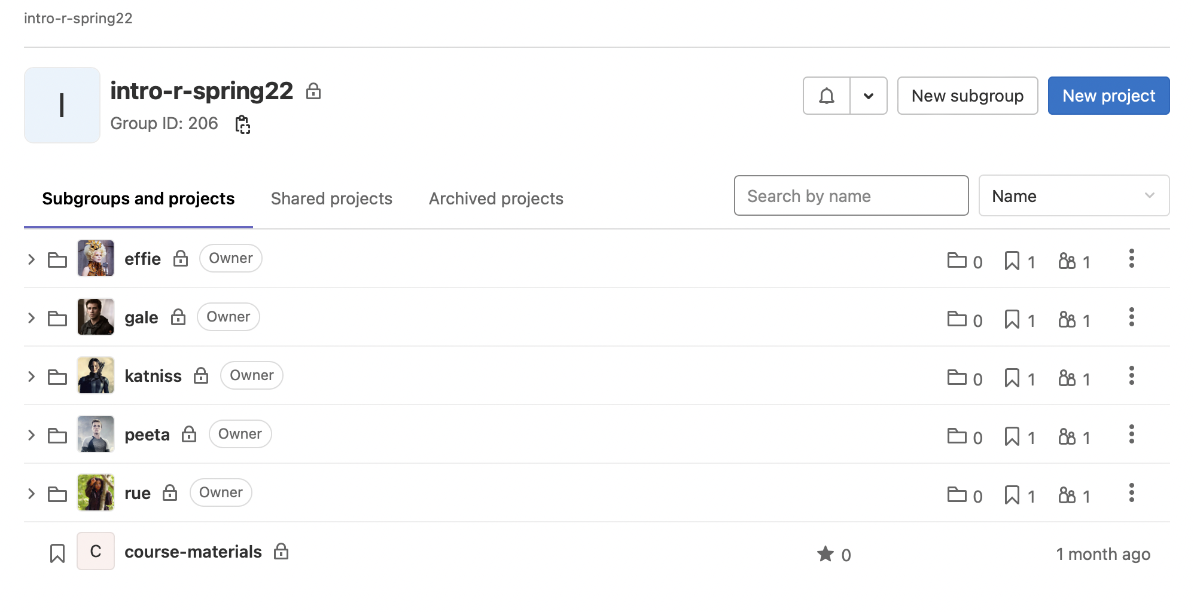Click the rue subgroup avatar
The image size is (1194, 612).
[96, 492]
